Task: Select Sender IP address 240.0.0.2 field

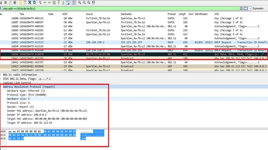Action: (x=27, y=115)
